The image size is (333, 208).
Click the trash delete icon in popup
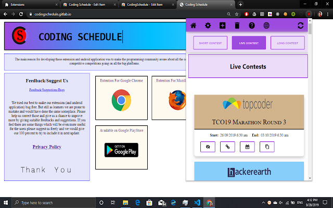(x=237, y=25)
